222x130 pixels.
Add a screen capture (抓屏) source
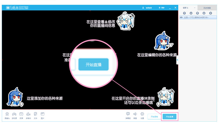[21, 115]
